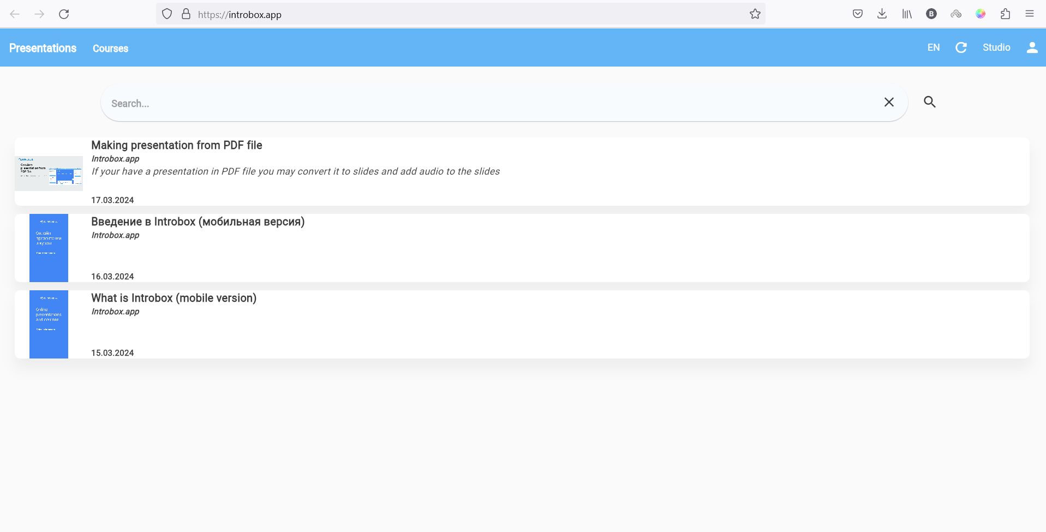Reload the page with the browser refresh icon
This screenshot has width=1046, height=532.
pos(64,14)
